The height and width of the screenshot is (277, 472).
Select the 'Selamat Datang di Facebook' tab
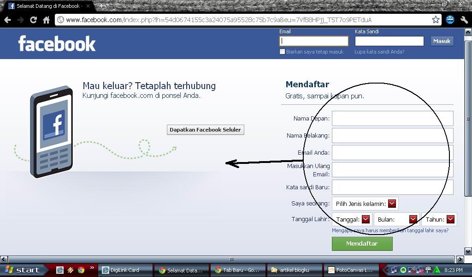46,6
